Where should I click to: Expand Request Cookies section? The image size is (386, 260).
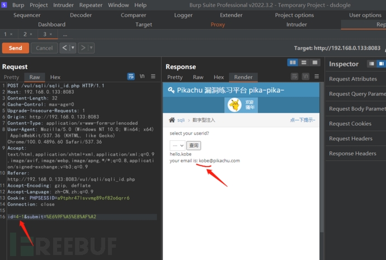point(356,124)
